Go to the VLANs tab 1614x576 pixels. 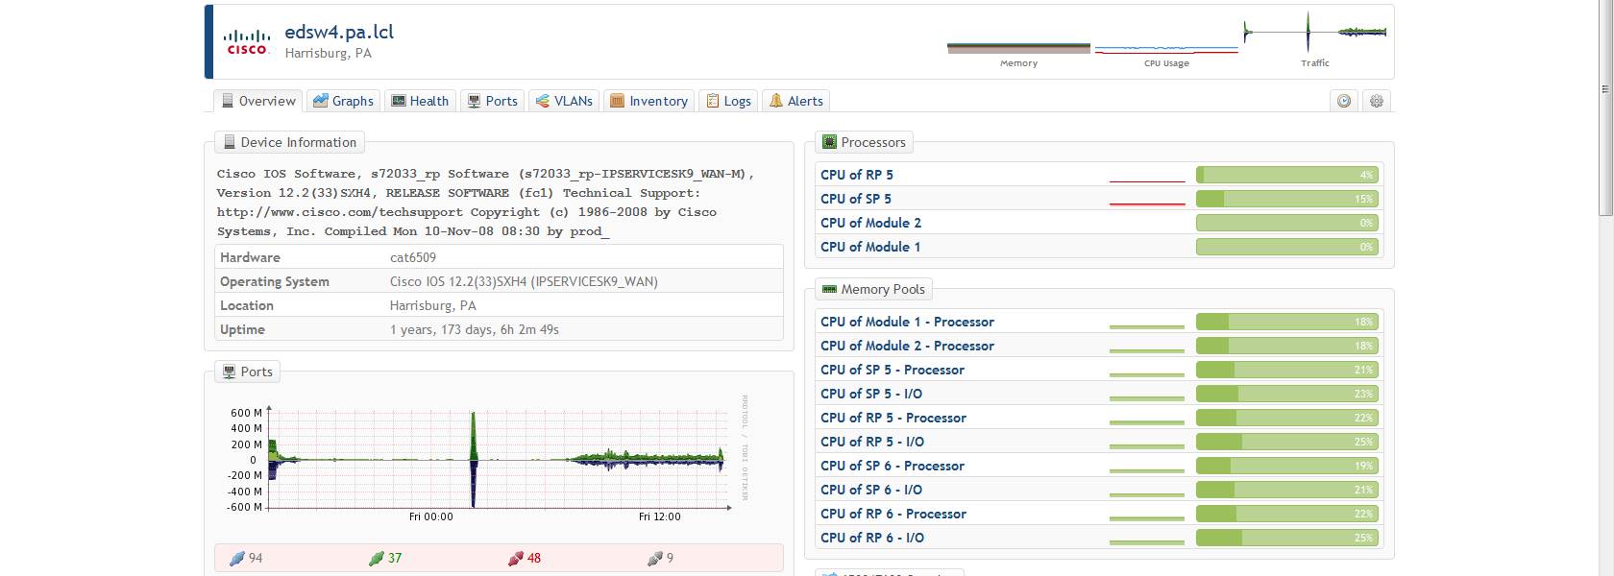(564, 101)
